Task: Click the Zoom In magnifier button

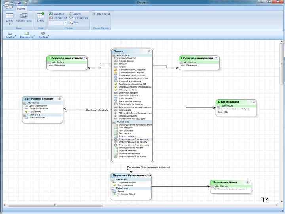Action: [57, 14]
